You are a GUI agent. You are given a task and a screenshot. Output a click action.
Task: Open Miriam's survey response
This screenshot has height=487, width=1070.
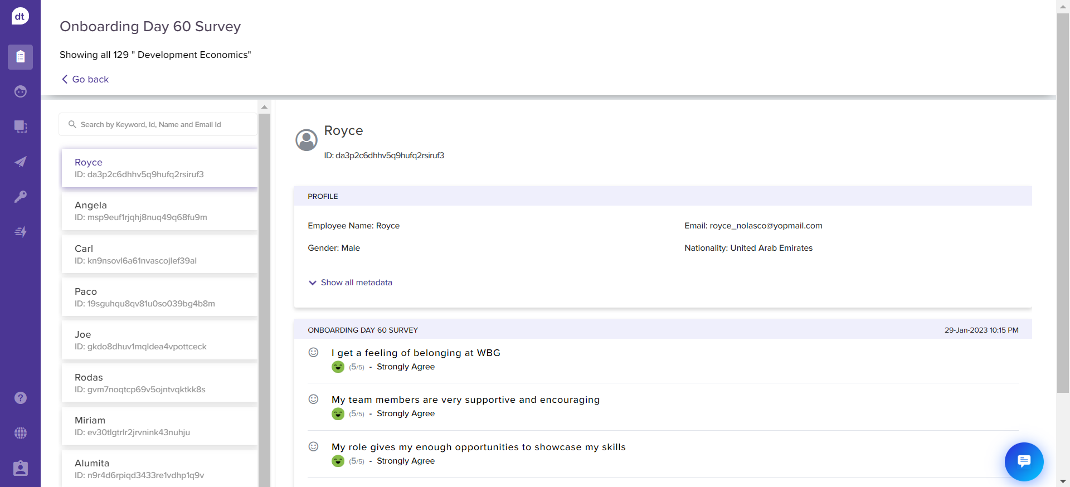pyautogui.click(x=159, y=426)
